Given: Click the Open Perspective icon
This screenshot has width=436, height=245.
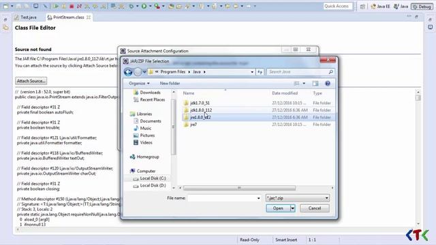Looking at the screenshot, I should (x=362, y=6).
